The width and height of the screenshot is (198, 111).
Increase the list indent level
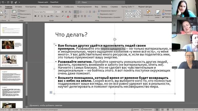click(x=90, y=12)
